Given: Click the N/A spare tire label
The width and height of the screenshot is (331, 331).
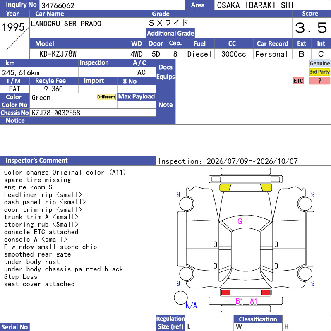Looking at the screenshot, I should (191, 305).
